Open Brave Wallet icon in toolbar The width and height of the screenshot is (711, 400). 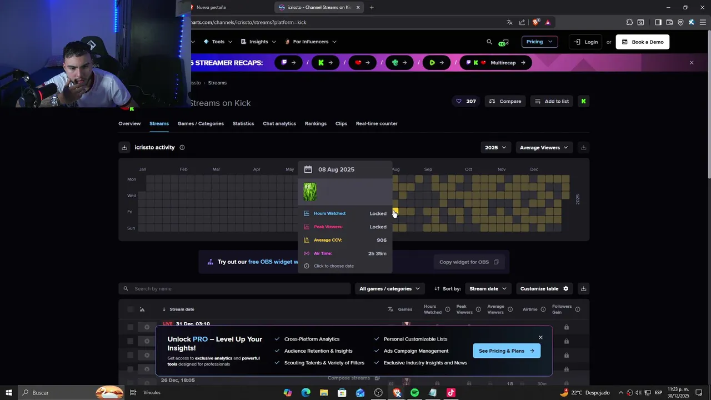[x=669, y=22]
